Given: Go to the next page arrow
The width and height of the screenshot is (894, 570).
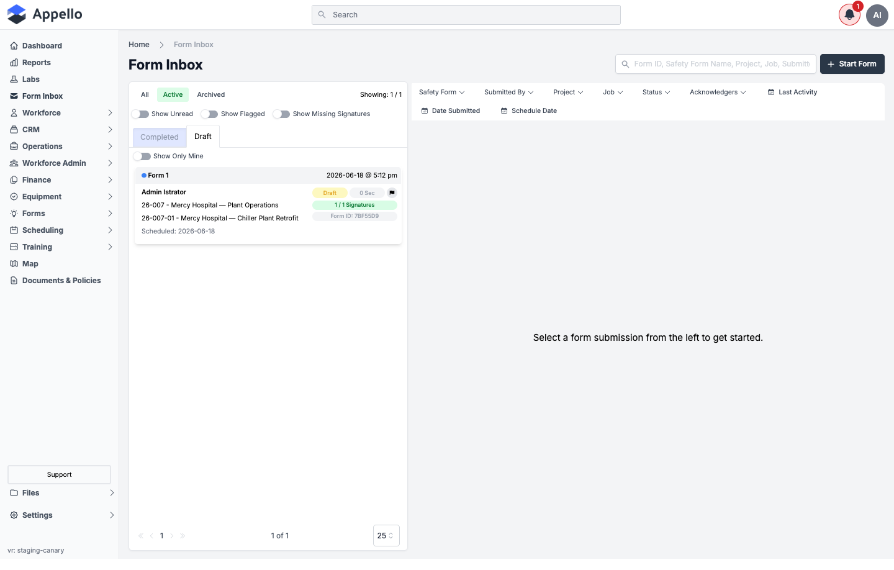Looking at the screenshot, I should tap(172, 536).
